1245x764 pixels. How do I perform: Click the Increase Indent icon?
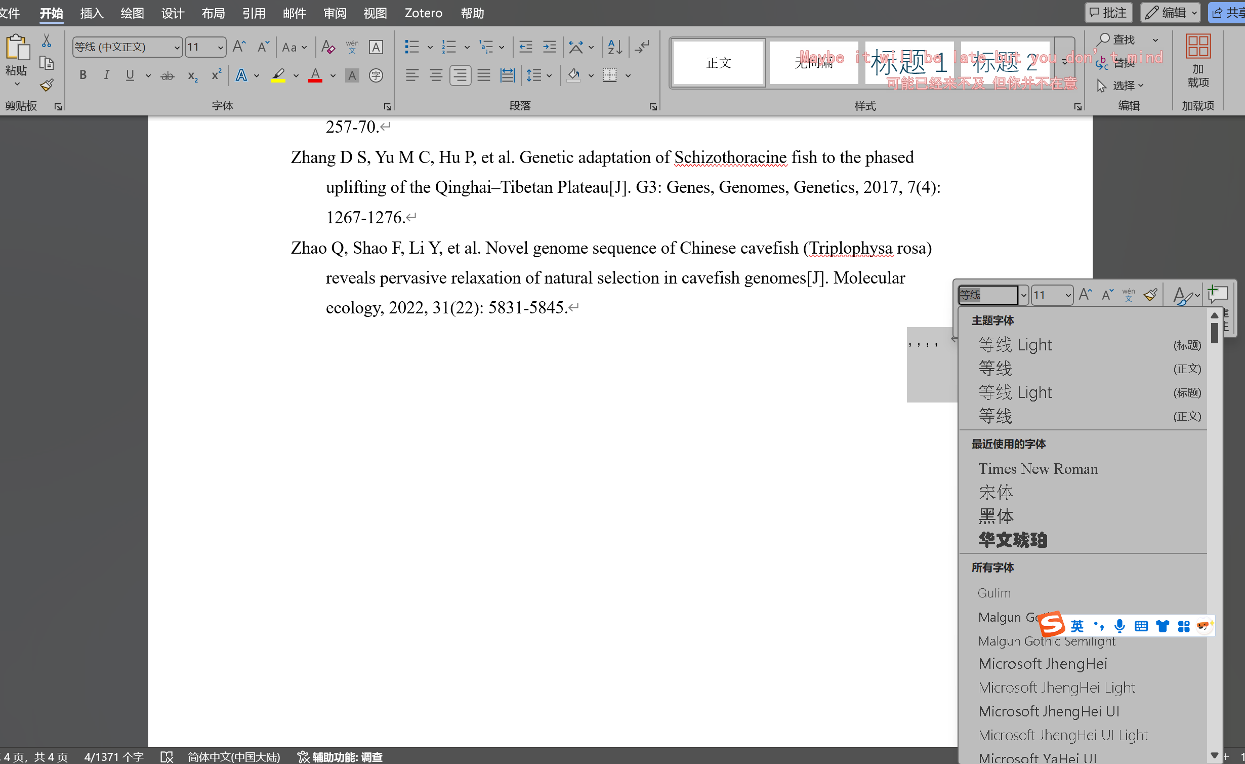coord(549,47)
